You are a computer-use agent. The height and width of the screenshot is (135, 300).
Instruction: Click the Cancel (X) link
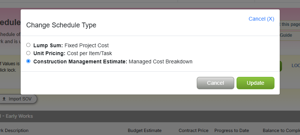coord(261,19)
